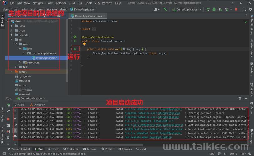Run DemoApplication with coverage shield icon
Image resolution: width=254 pixels, height=156 pixels.
[220, 10]
